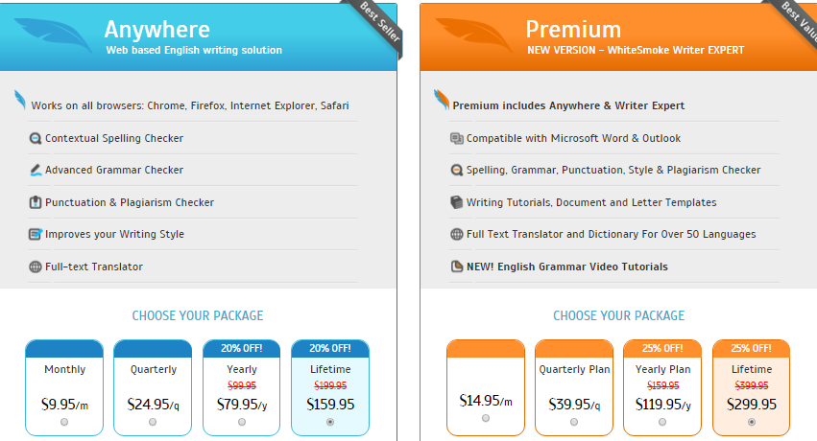Screen dimensions: 817x441
Task: Click the 50 Languages dictionary globe icon
Action: tap(457, 234)
